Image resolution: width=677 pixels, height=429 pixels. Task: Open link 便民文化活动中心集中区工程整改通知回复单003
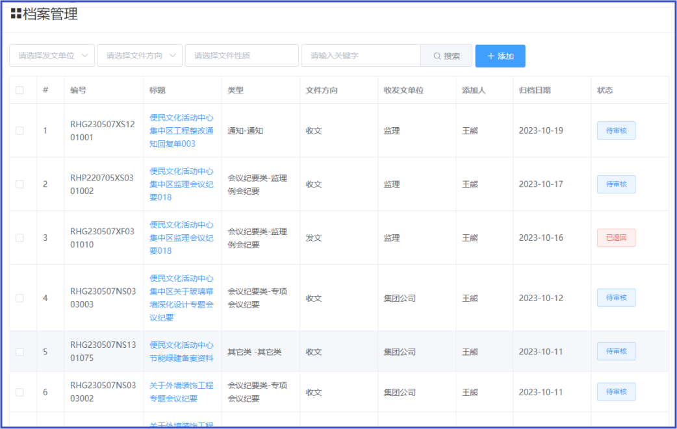point(181,130)
